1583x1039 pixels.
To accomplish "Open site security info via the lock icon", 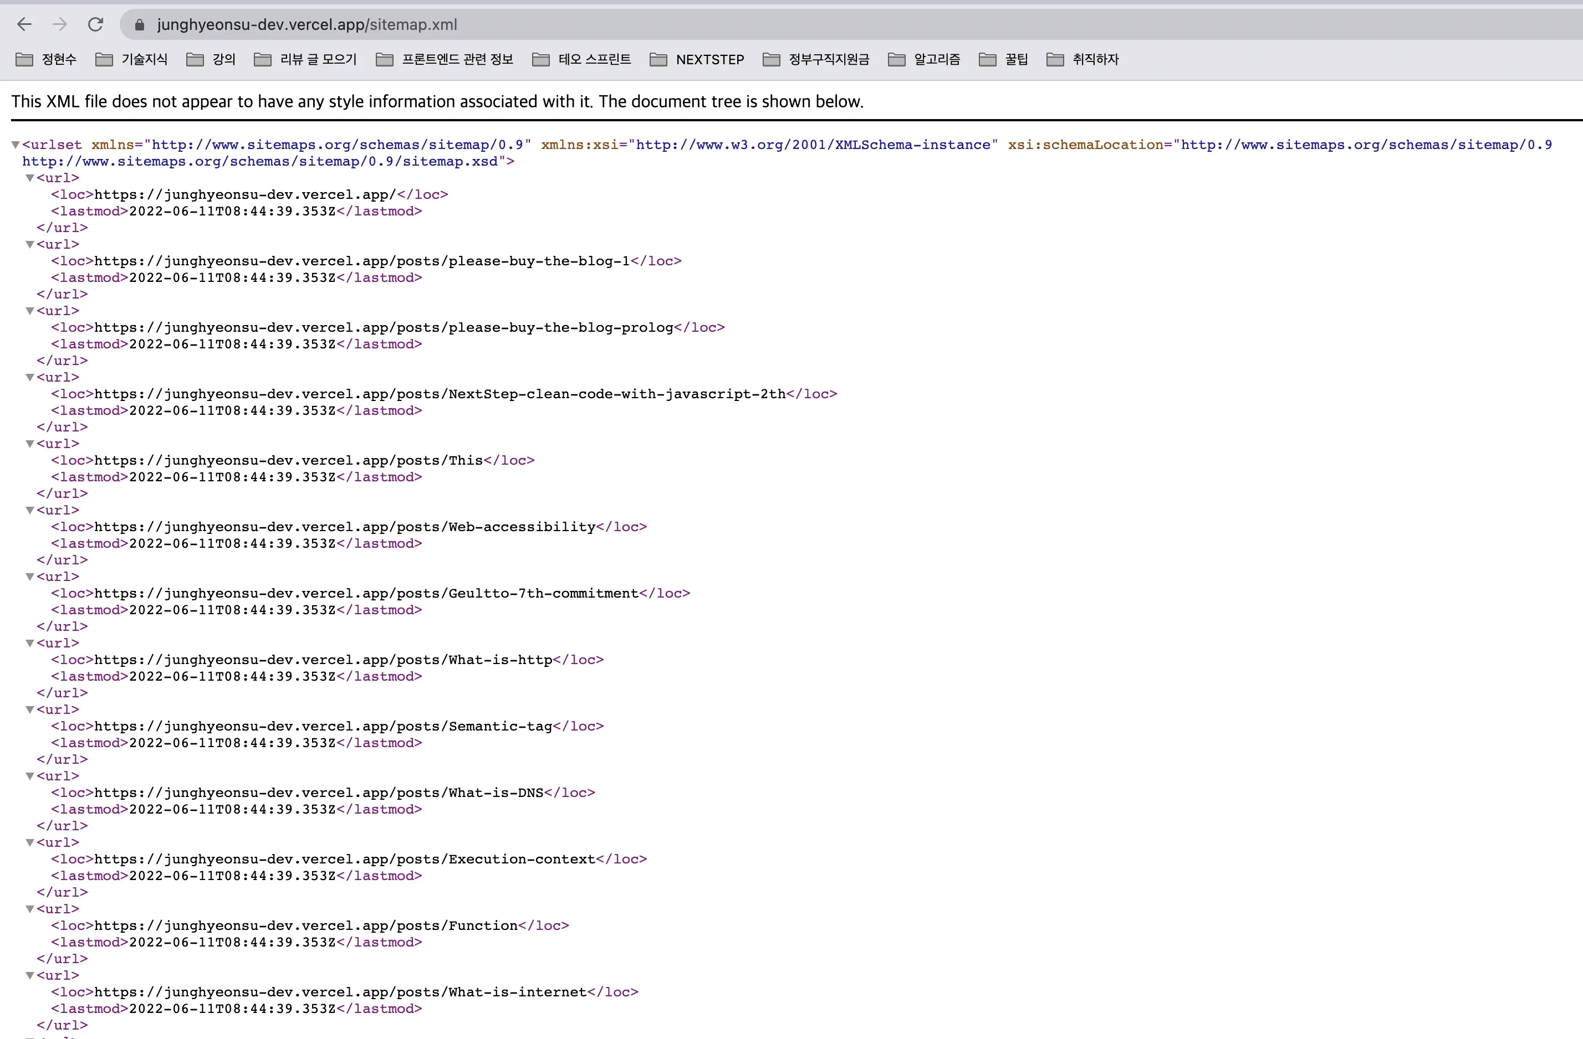I will (140, 24).
